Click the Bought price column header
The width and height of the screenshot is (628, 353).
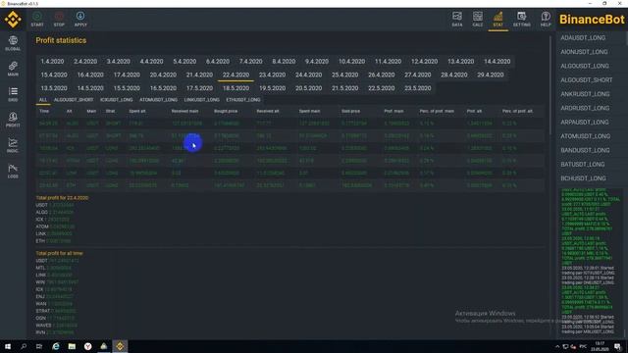[x=226, y=111]
